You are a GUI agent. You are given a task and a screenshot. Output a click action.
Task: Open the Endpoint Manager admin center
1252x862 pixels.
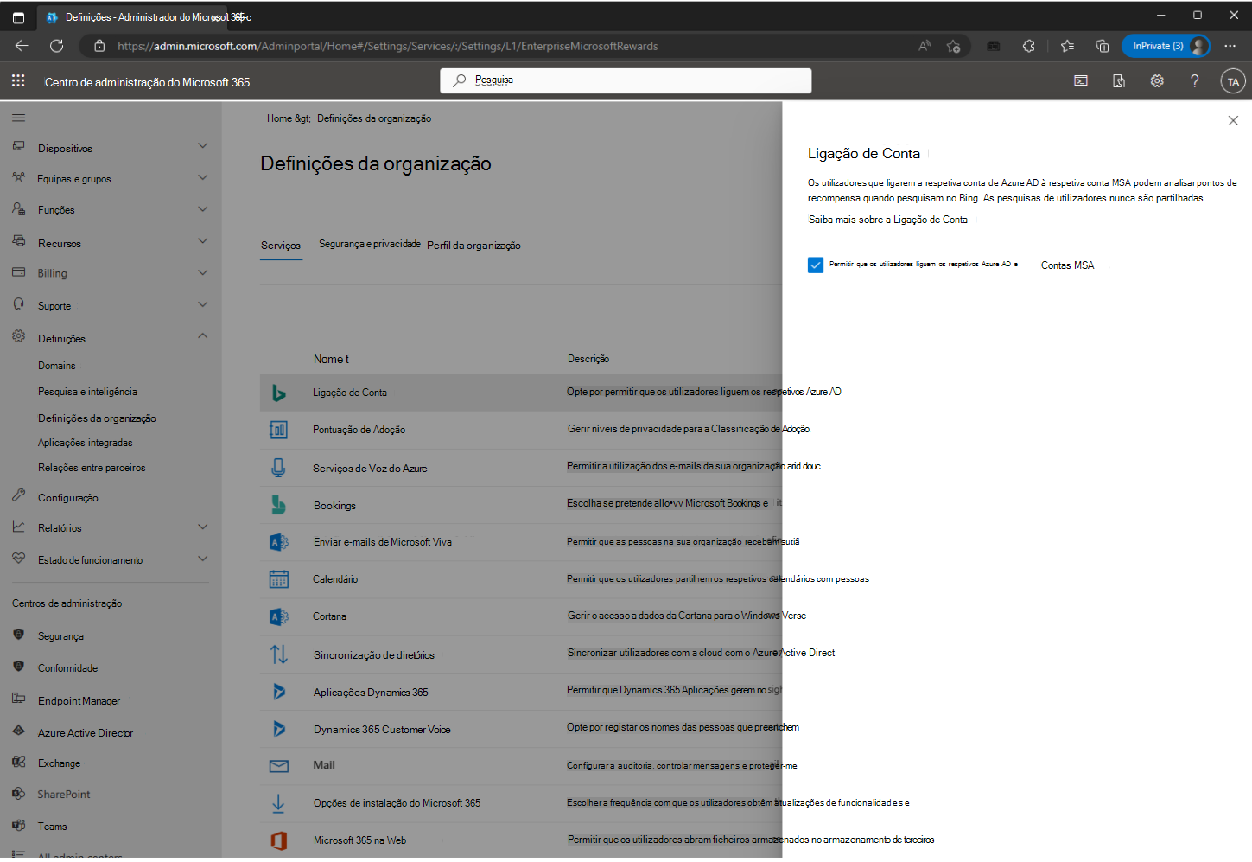(79, 701)
